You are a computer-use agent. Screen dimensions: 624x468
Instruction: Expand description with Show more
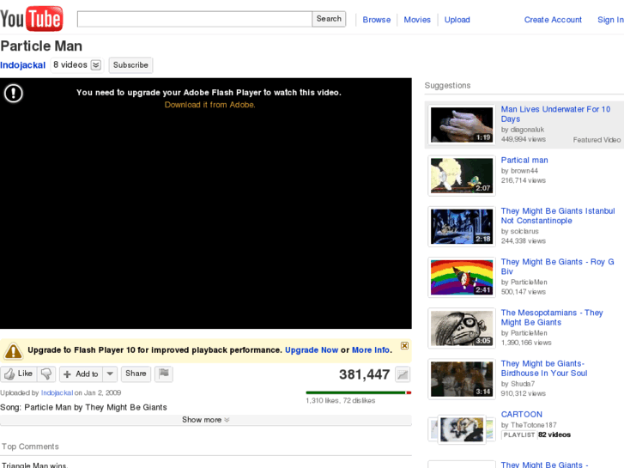[205, 420]
